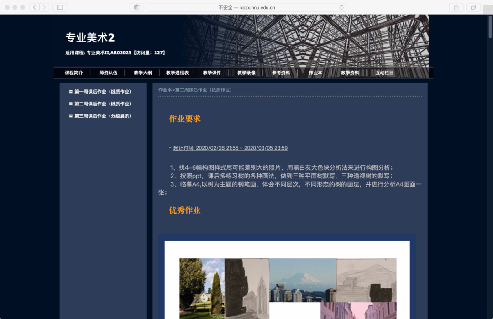The height and width of the screenshot is (319, 493).
Task: Open 第三周课后作业（分组展示） sidebar link
Action: (103, 116)
